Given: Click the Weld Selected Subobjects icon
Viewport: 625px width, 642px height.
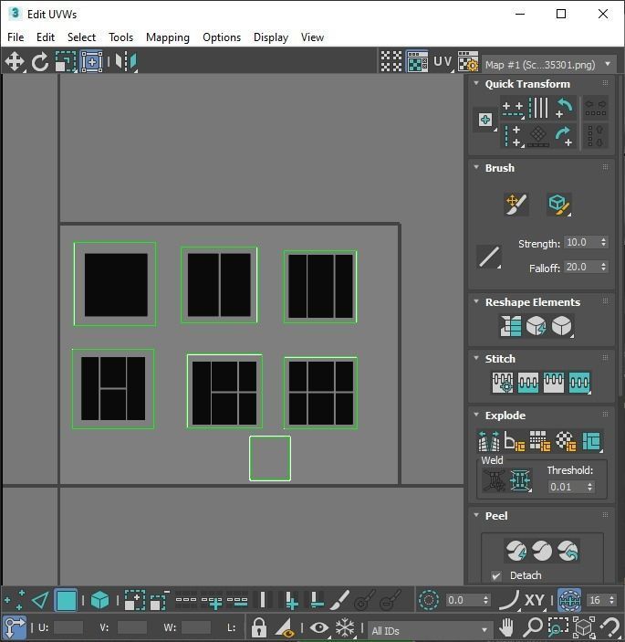Looking at the screenshot, I should click(521, 479).
